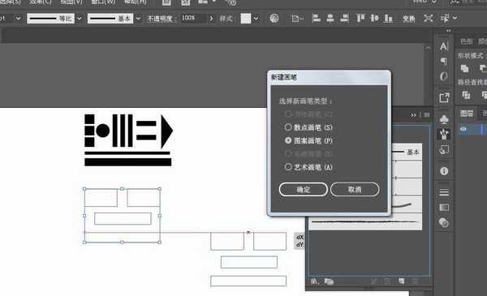Open the Paragraph panel icon
Viewport: 487px width, 296px height.
tap(444, 61)
